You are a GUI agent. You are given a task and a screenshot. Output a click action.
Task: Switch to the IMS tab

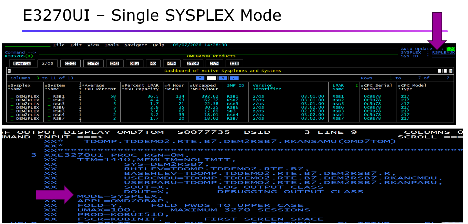[115, 63]
